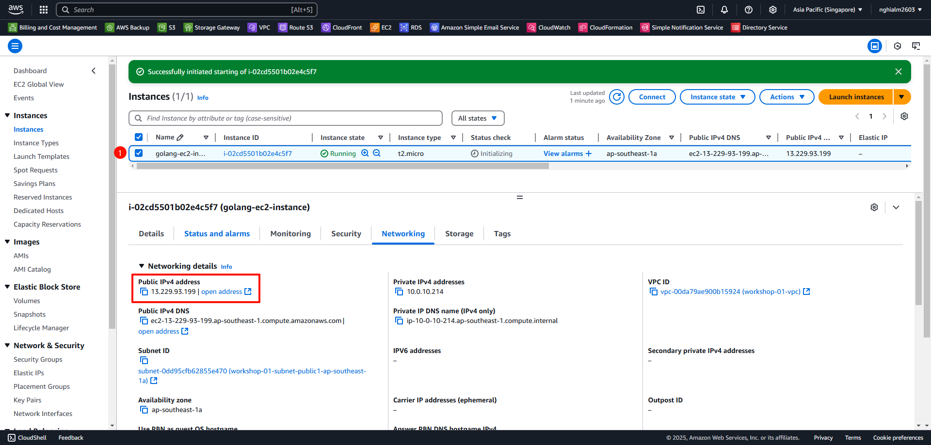Click the Find Instance search filter field
Image resolution: width=931 pixels, height=445 pixels.
click(286, 118)
